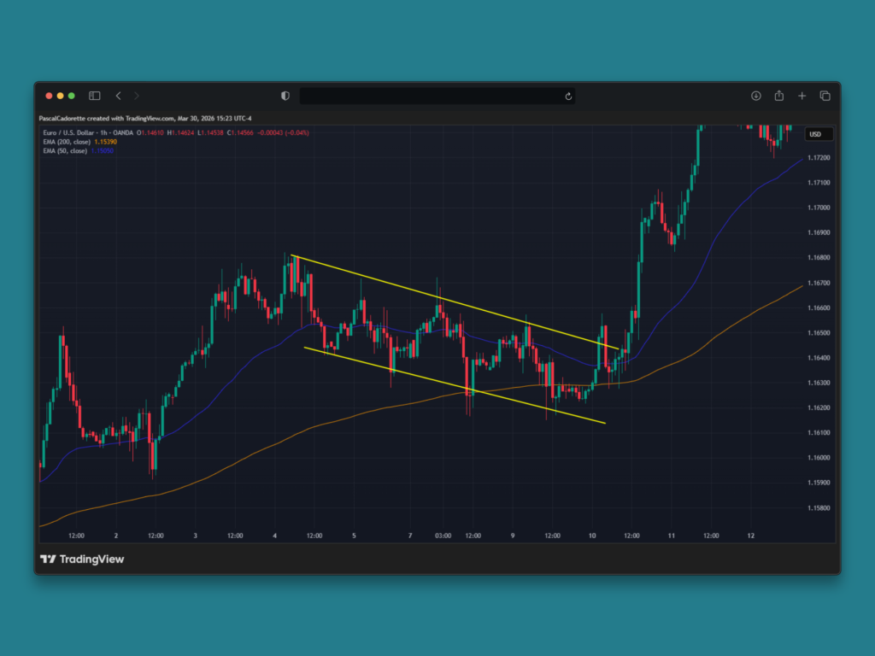Click the downloads icon in the toolbar
Viewport: 875px width, 656px height.
point(756,96)
